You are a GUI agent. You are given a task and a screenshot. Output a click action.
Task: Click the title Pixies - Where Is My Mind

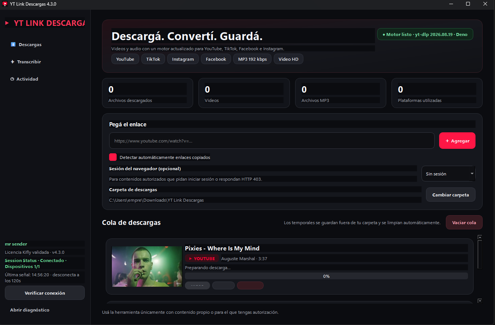tap(222, 249)
